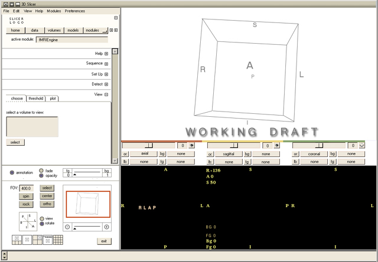Click the 3D orientation axes widget
This screenshot has width=378, height=262.
pyautogui.click(x=23, y=222)
